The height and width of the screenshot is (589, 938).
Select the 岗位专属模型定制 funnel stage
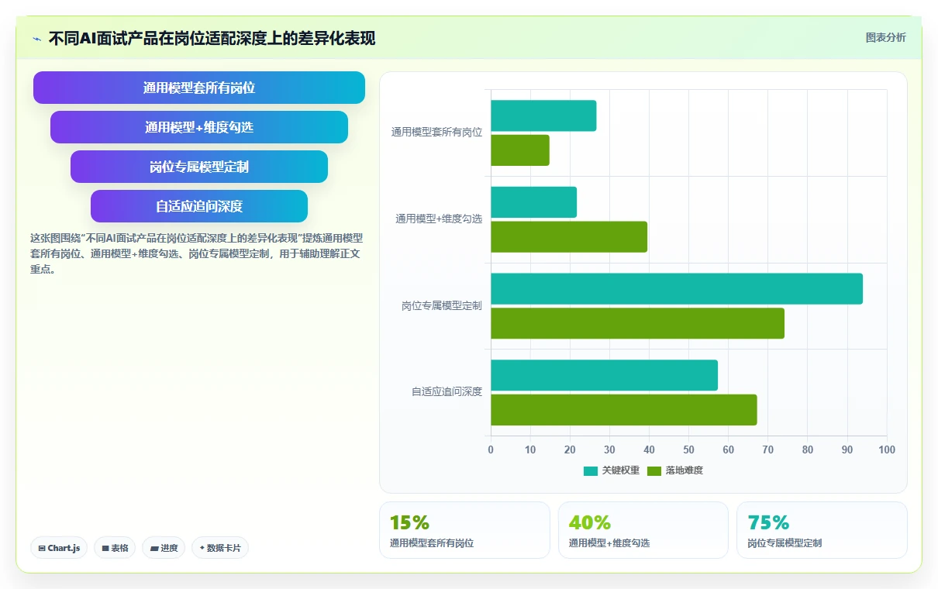(199, 167)
